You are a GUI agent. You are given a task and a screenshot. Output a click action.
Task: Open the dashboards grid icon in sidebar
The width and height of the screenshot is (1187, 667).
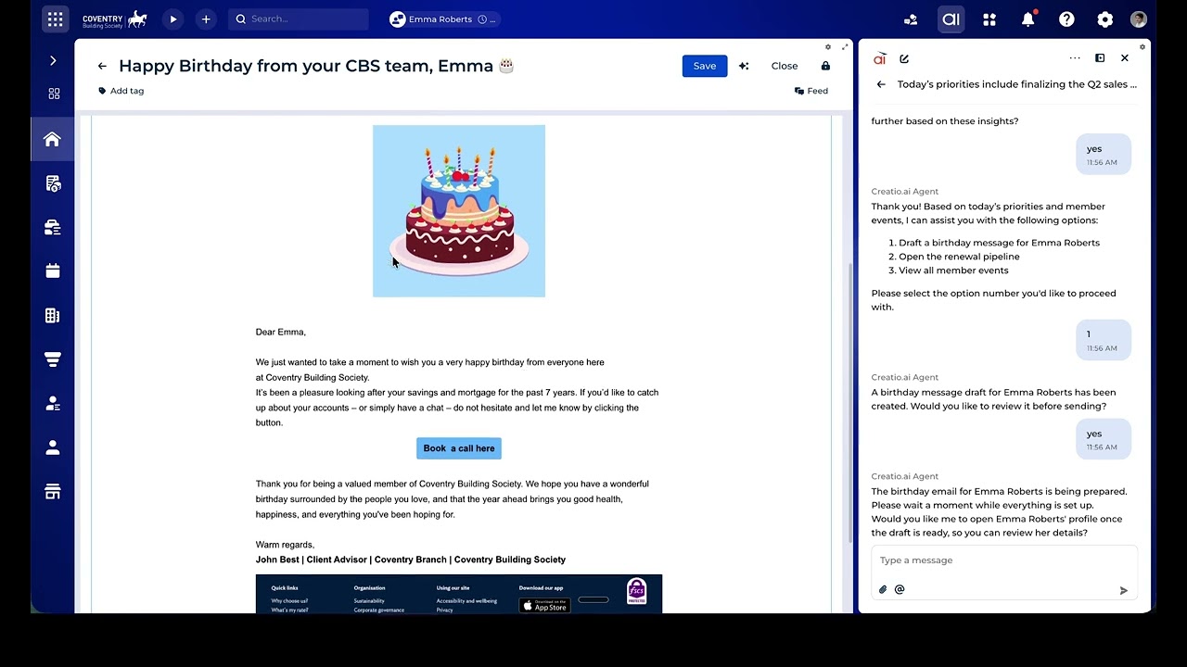[x=54, y=94]
